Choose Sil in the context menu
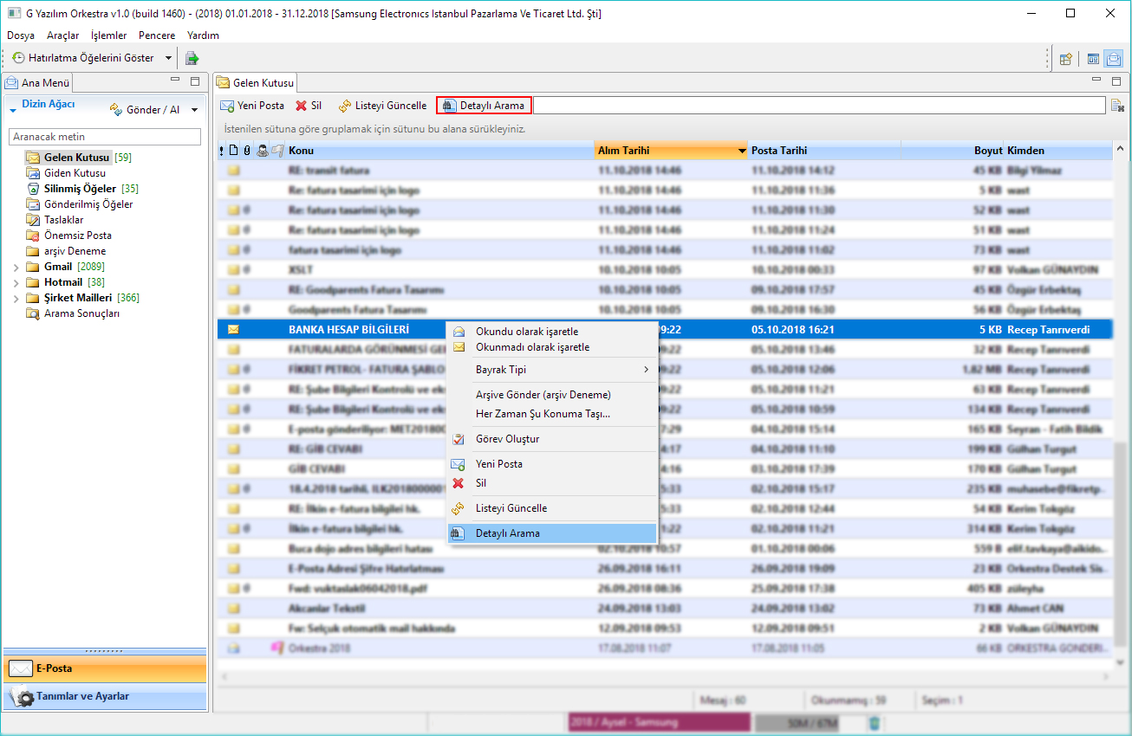 coord(552,483)
